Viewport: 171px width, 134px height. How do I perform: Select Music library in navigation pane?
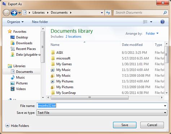[18, 77]
